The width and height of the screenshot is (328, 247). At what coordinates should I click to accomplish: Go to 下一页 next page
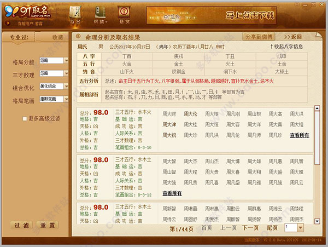coord(250,228)
